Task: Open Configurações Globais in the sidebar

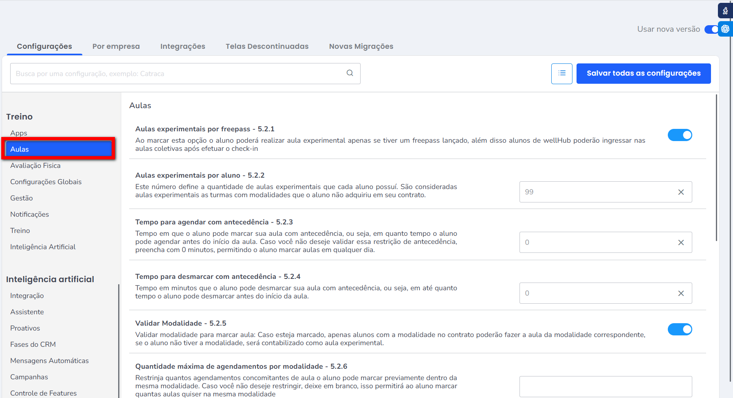Action: [46, 182]
